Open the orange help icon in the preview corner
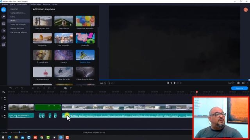The height and width of the screenshot is (140, 250). pyautogui.click(x=246, y=10)
